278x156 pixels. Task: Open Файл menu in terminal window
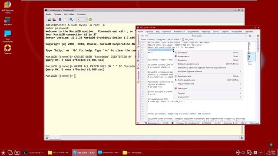coord(48,14)
